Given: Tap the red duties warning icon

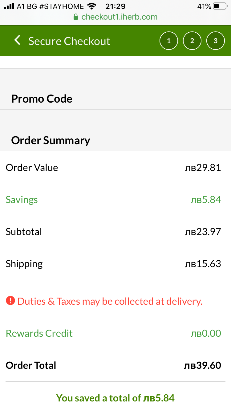Looking at the screenshot, I should point(10,300).
